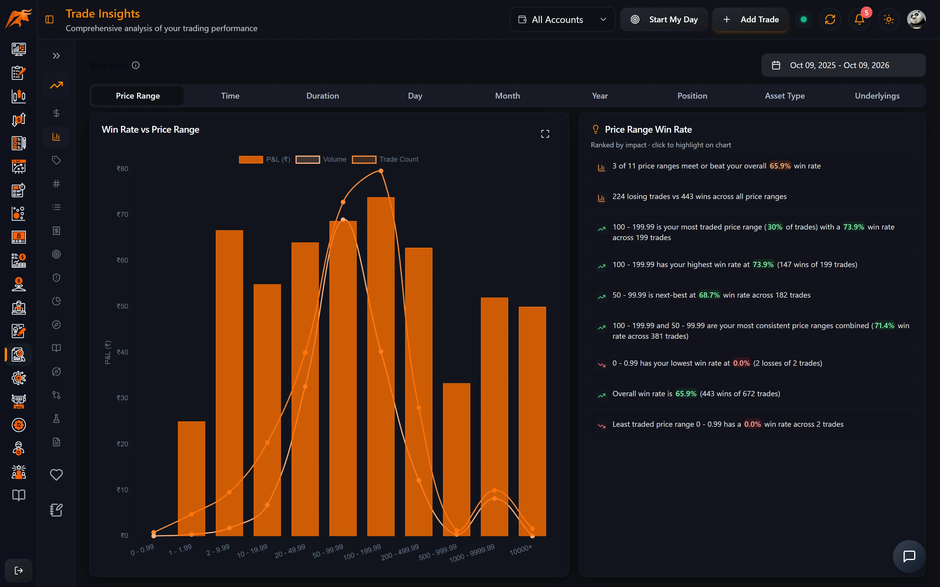Open the chat support bubble

909,556
